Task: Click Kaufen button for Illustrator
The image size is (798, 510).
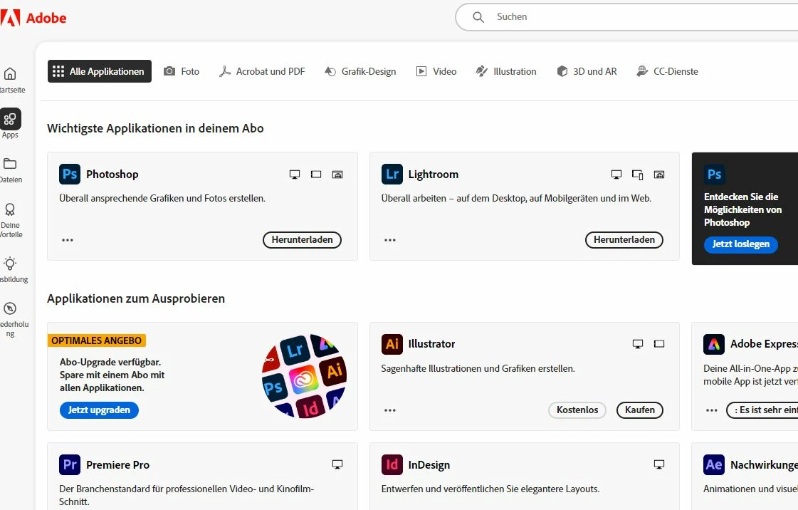Action: [640, 410]
